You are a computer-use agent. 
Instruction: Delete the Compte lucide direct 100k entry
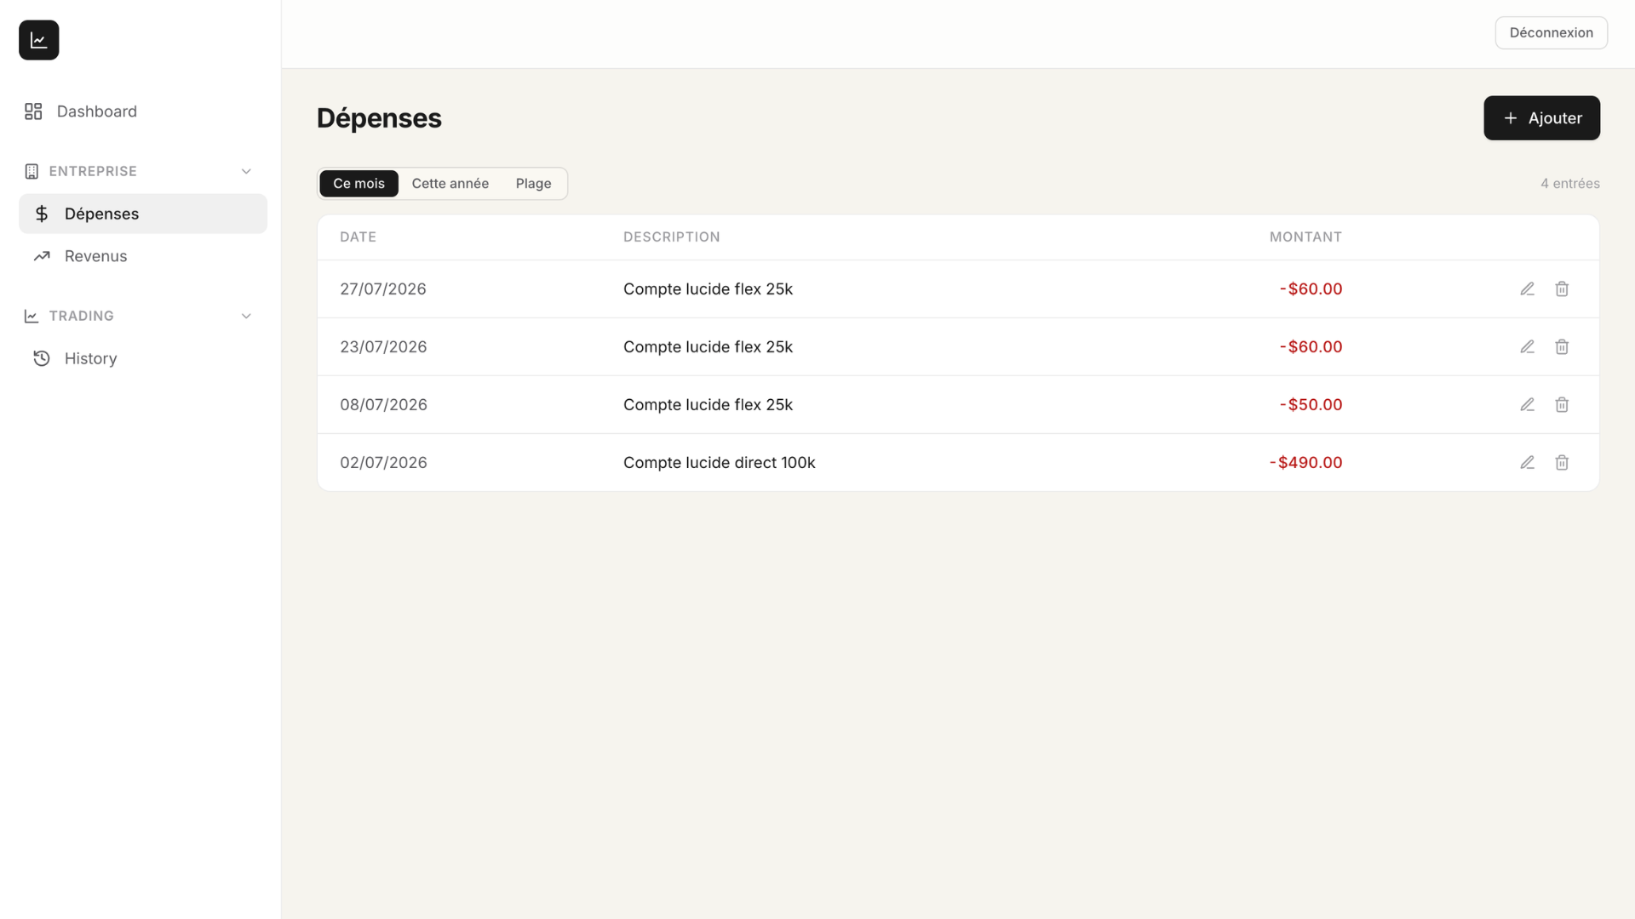[x=1562, y=463]
